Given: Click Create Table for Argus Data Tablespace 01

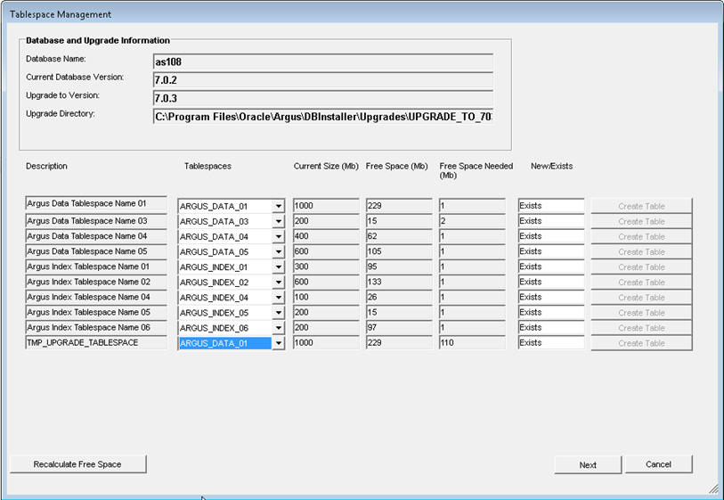Looking at the screenshot, I should coord(641,206).
